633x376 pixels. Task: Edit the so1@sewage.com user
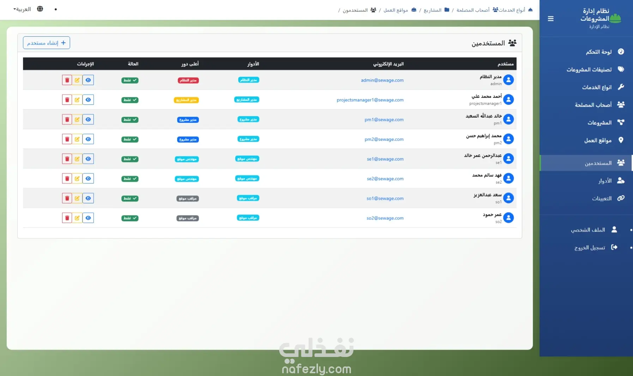click(x=77, y=198)
